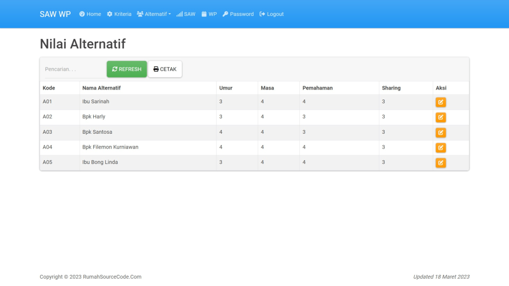Select the name Ibu Bong Linda
The height and width of the screenshot is (286, 509).
(x=100, y=162)
